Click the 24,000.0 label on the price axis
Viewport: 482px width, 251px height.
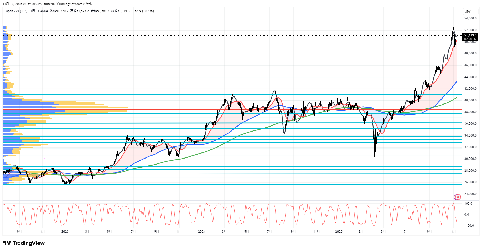tap(470, 194)
